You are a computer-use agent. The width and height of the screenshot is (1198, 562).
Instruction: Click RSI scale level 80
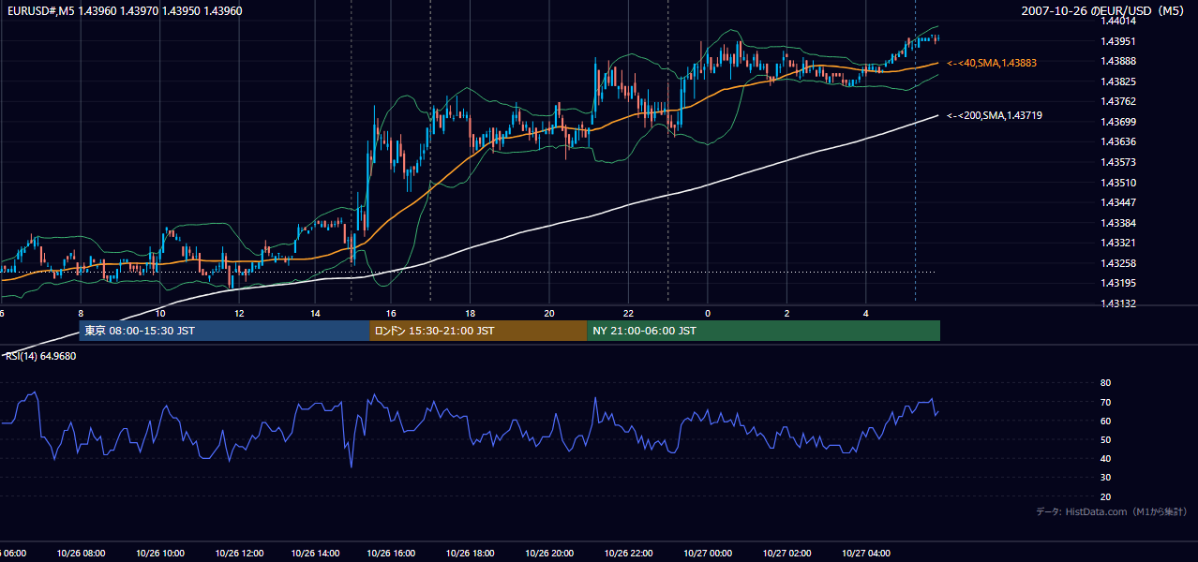tap(1105, 383)
